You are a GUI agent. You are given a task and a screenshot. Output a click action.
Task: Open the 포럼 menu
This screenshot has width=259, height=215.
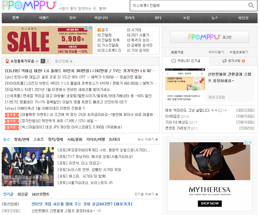(186, 18)
